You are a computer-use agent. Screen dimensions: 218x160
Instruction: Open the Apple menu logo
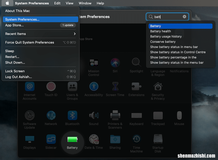pyautogui.click(x=8, y=3)
